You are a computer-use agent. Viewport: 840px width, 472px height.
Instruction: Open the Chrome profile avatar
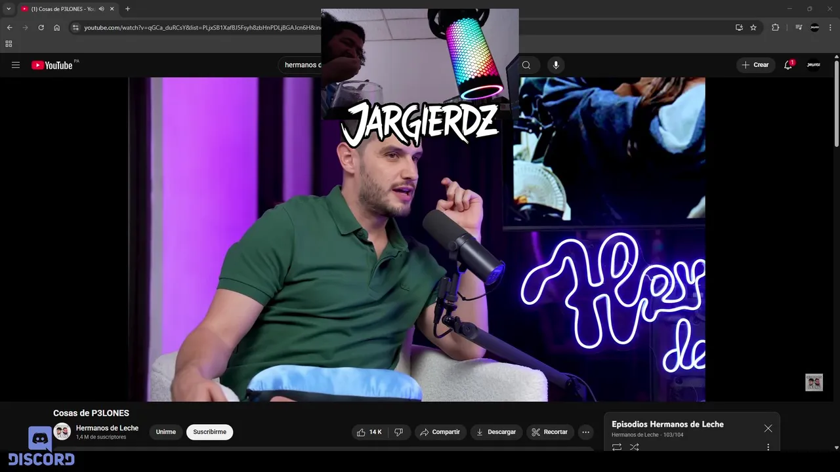click(814, 28)
